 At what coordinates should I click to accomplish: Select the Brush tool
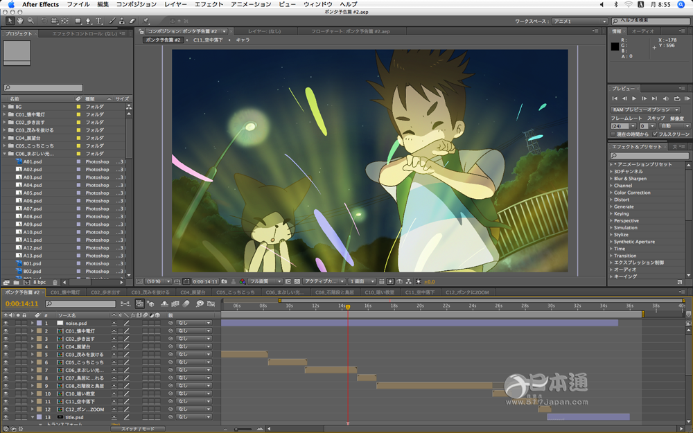[112, 21]
